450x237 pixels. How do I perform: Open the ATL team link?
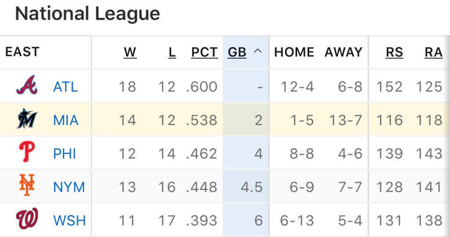click(x=65, y=87)
